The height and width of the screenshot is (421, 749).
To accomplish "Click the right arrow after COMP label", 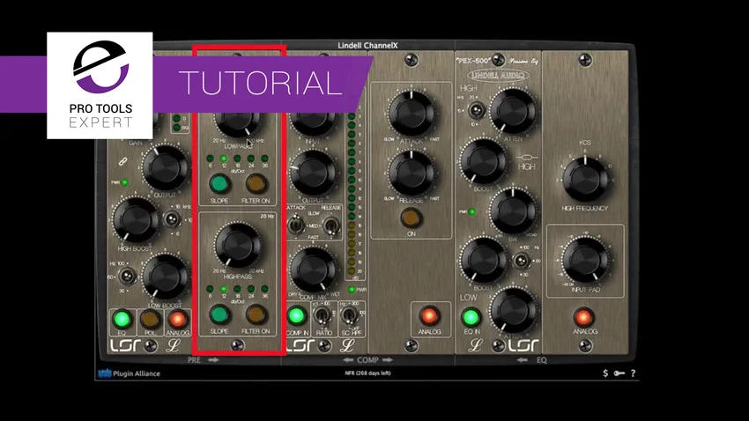I will click(388, 360).
